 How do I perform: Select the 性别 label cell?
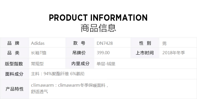click(145, 43)
